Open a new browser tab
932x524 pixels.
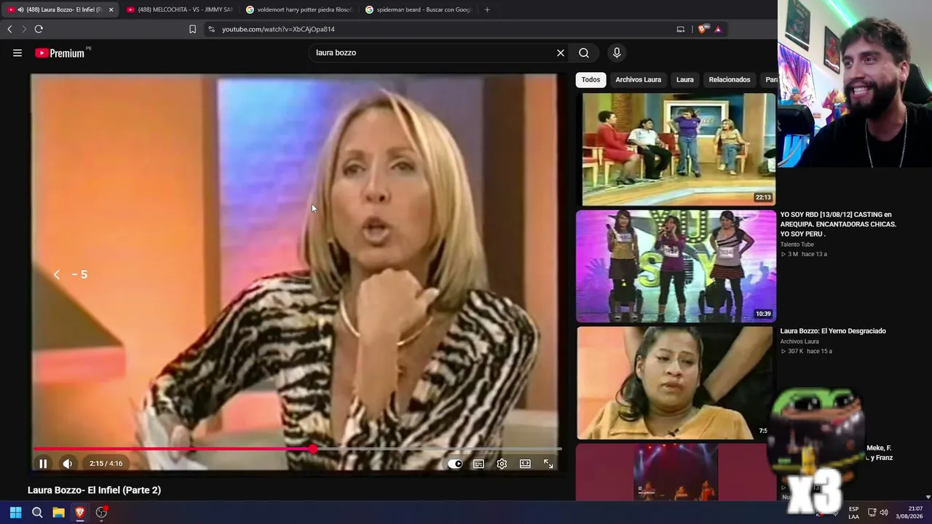pyautogui.click(x=487, y=9)
